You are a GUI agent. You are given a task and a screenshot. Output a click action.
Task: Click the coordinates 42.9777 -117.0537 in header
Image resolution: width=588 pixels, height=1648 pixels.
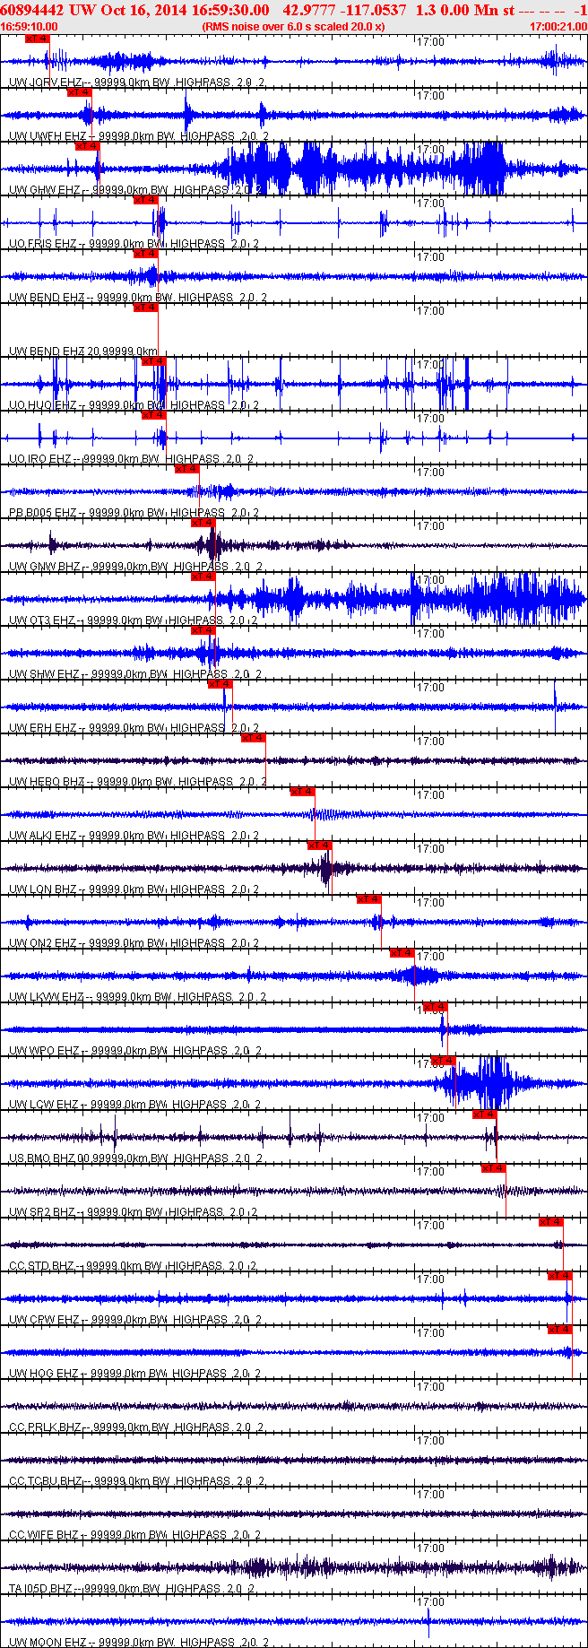(344, 10)
